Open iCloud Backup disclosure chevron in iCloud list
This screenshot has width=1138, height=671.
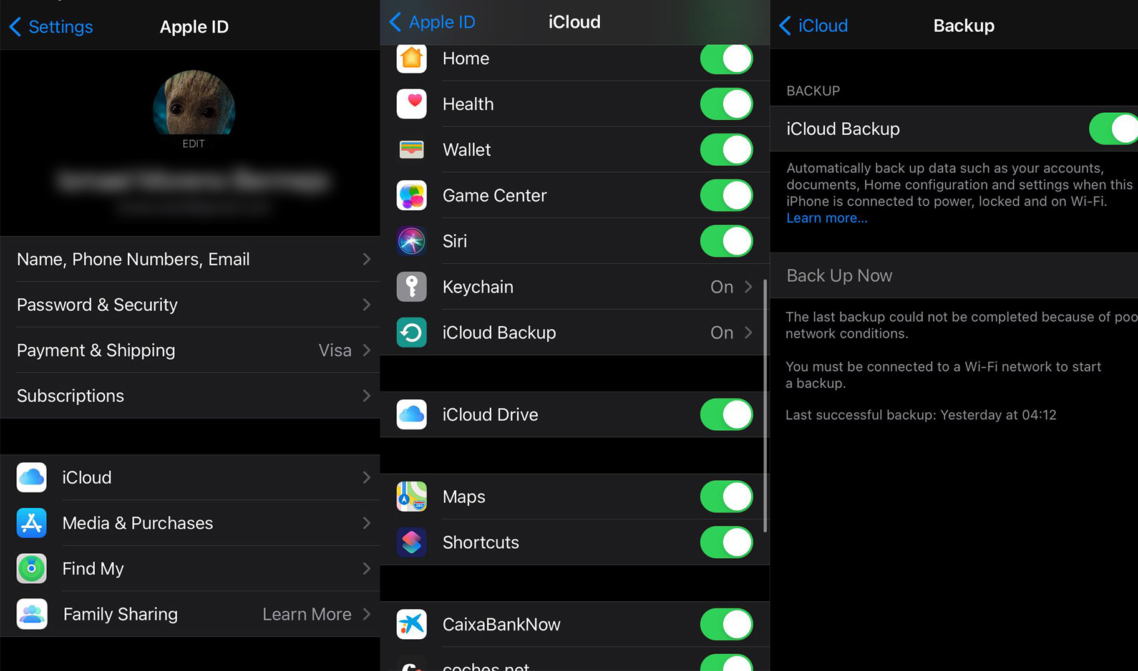coord(748,332)
